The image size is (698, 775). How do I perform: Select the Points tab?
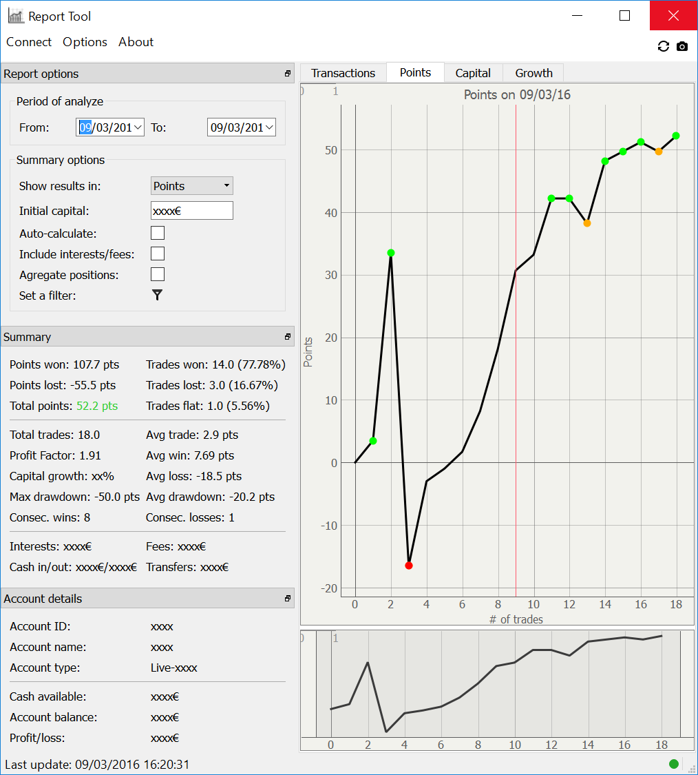[x=416, y=72]
